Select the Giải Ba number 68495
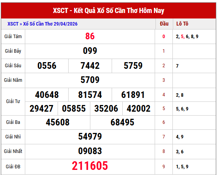 pos(122,122)
